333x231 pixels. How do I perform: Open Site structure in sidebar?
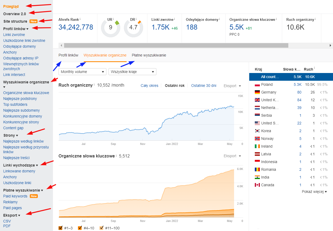(x=15, y=21)
